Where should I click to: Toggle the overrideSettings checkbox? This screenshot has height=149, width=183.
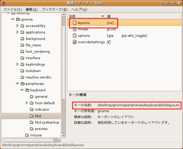tap(109, 42)
